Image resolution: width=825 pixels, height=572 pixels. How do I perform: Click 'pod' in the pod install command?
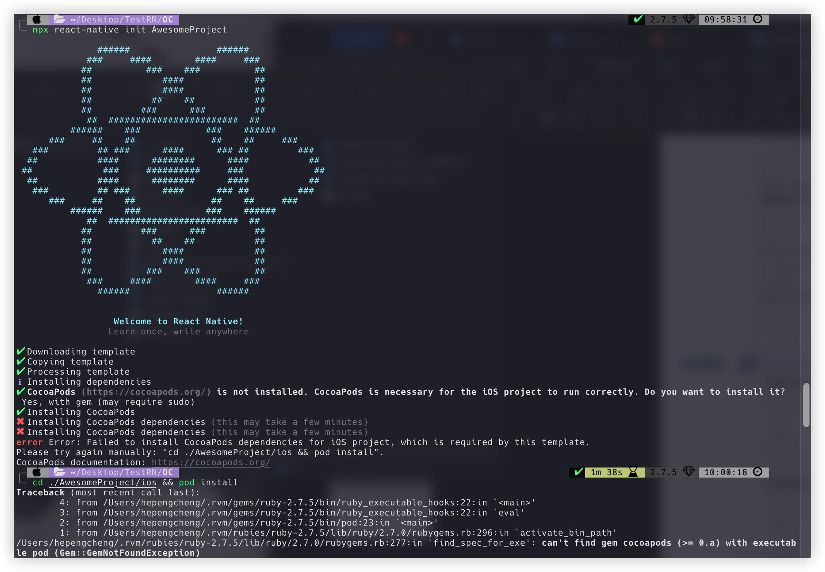click(x=187, y=483)
